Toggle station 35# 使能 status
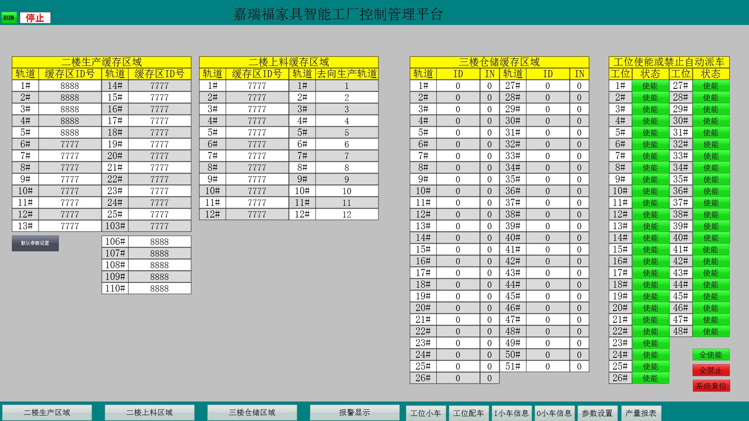 point(711,179)
